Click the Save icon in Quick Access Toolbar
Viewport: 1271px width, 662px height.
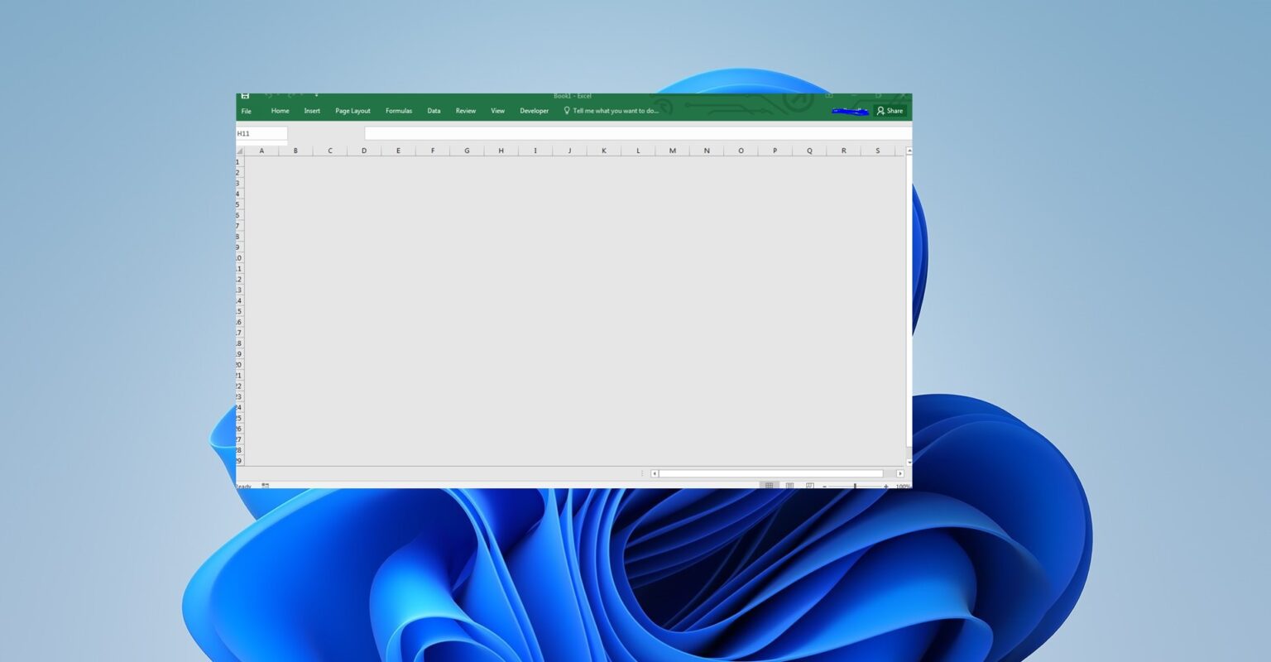245,95
